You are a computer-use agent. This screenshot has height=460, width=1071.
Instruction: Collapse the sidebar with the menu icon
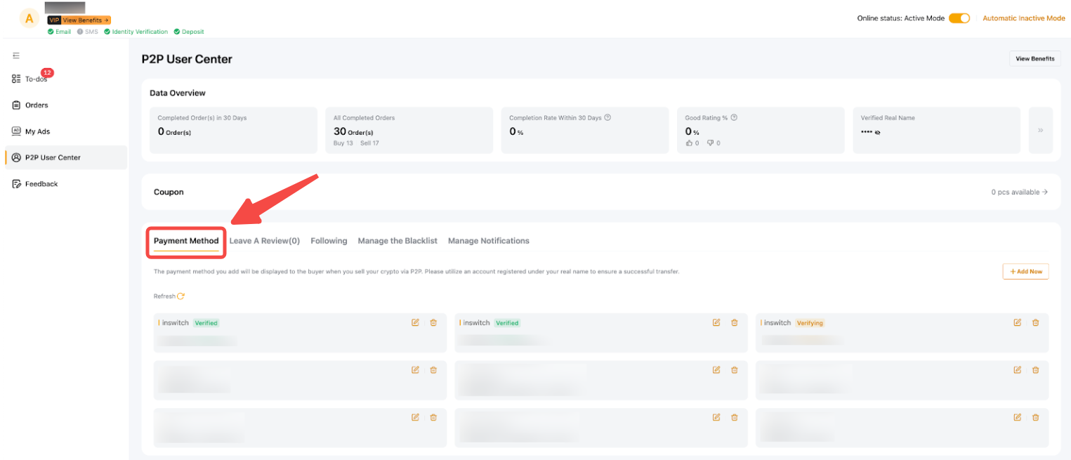16,55
